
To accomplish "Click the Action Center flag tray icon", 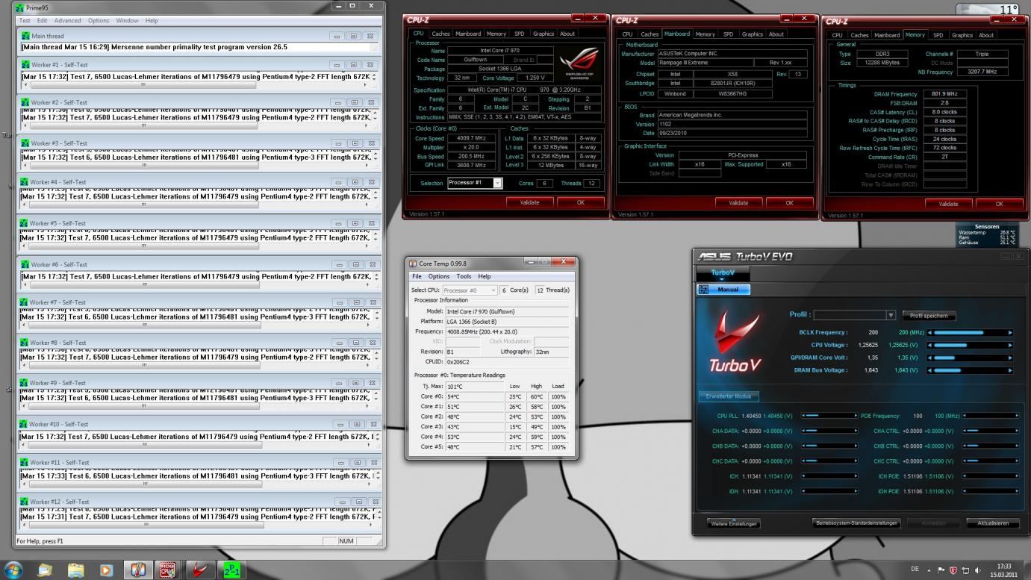I will point(941,570).
